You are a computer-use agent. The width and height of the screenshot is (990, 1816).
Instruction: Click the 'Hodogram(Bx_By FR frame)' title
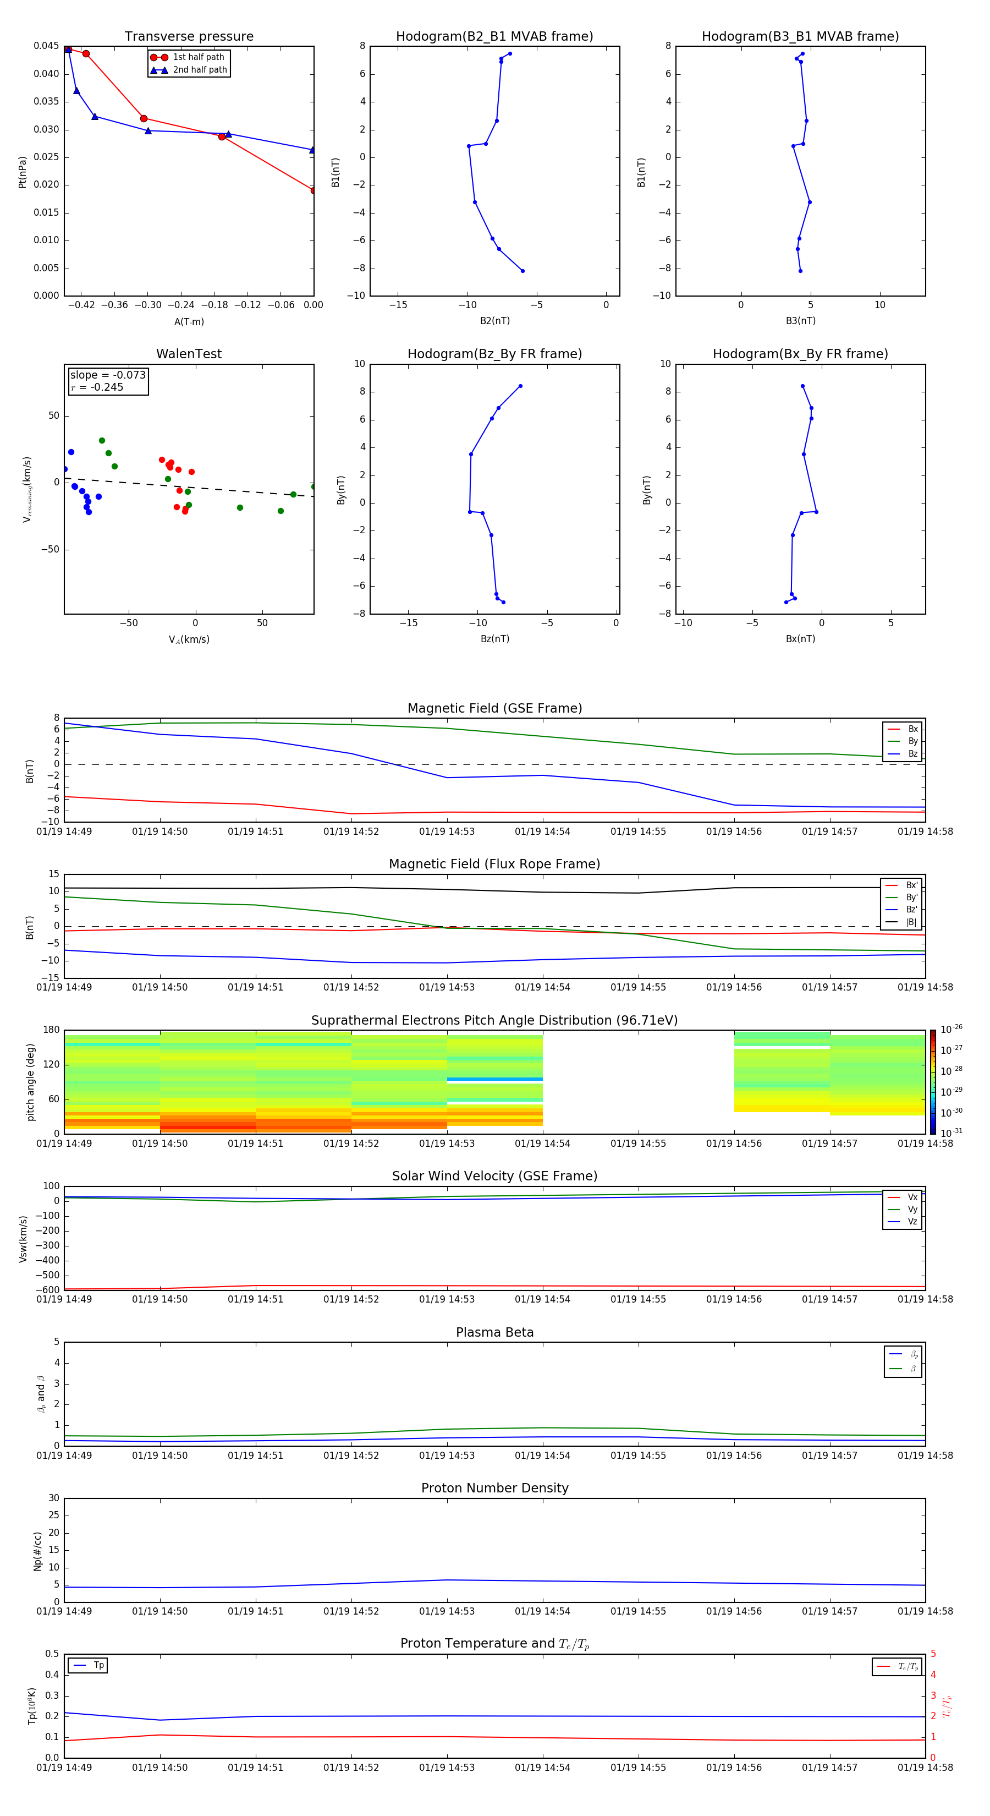(800, 354)
